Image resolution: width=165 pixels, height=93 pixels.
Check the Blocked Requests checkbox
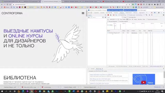point(108,21)
